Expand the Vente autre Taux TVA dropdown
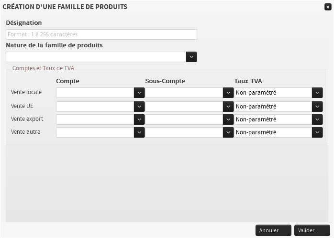 point(317,132)
